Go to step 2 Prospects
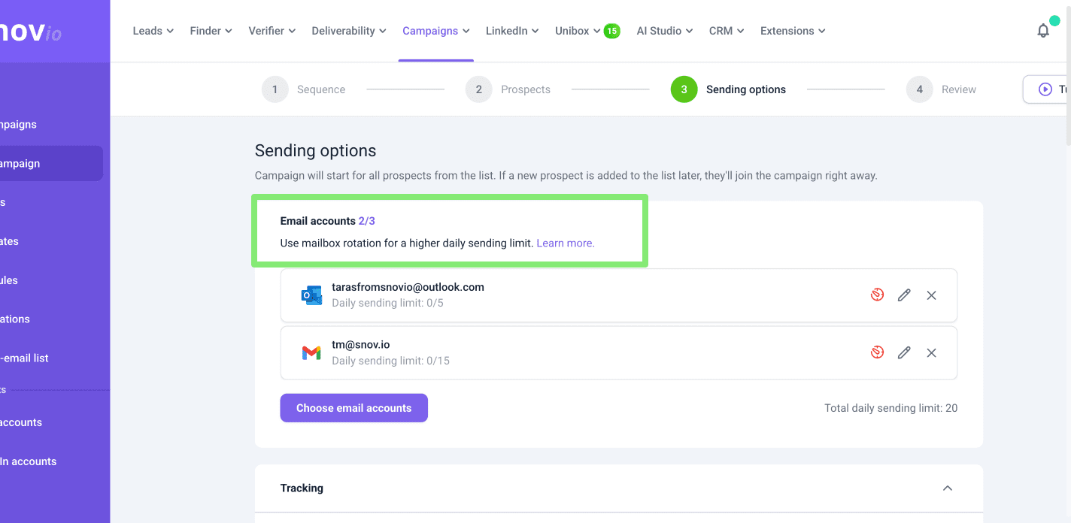The width and height of the screenshot is (1071, 523). [x=508, y=89]
